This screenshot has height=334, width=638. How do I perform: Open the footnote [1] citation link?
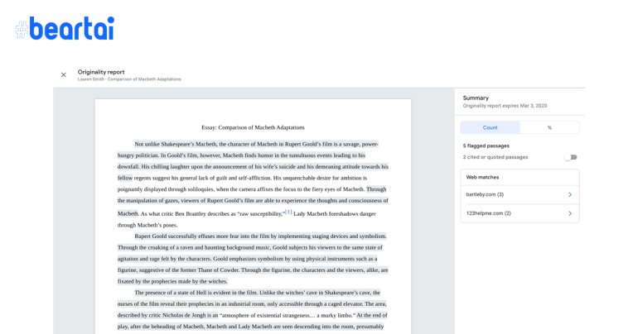point(288,212)
